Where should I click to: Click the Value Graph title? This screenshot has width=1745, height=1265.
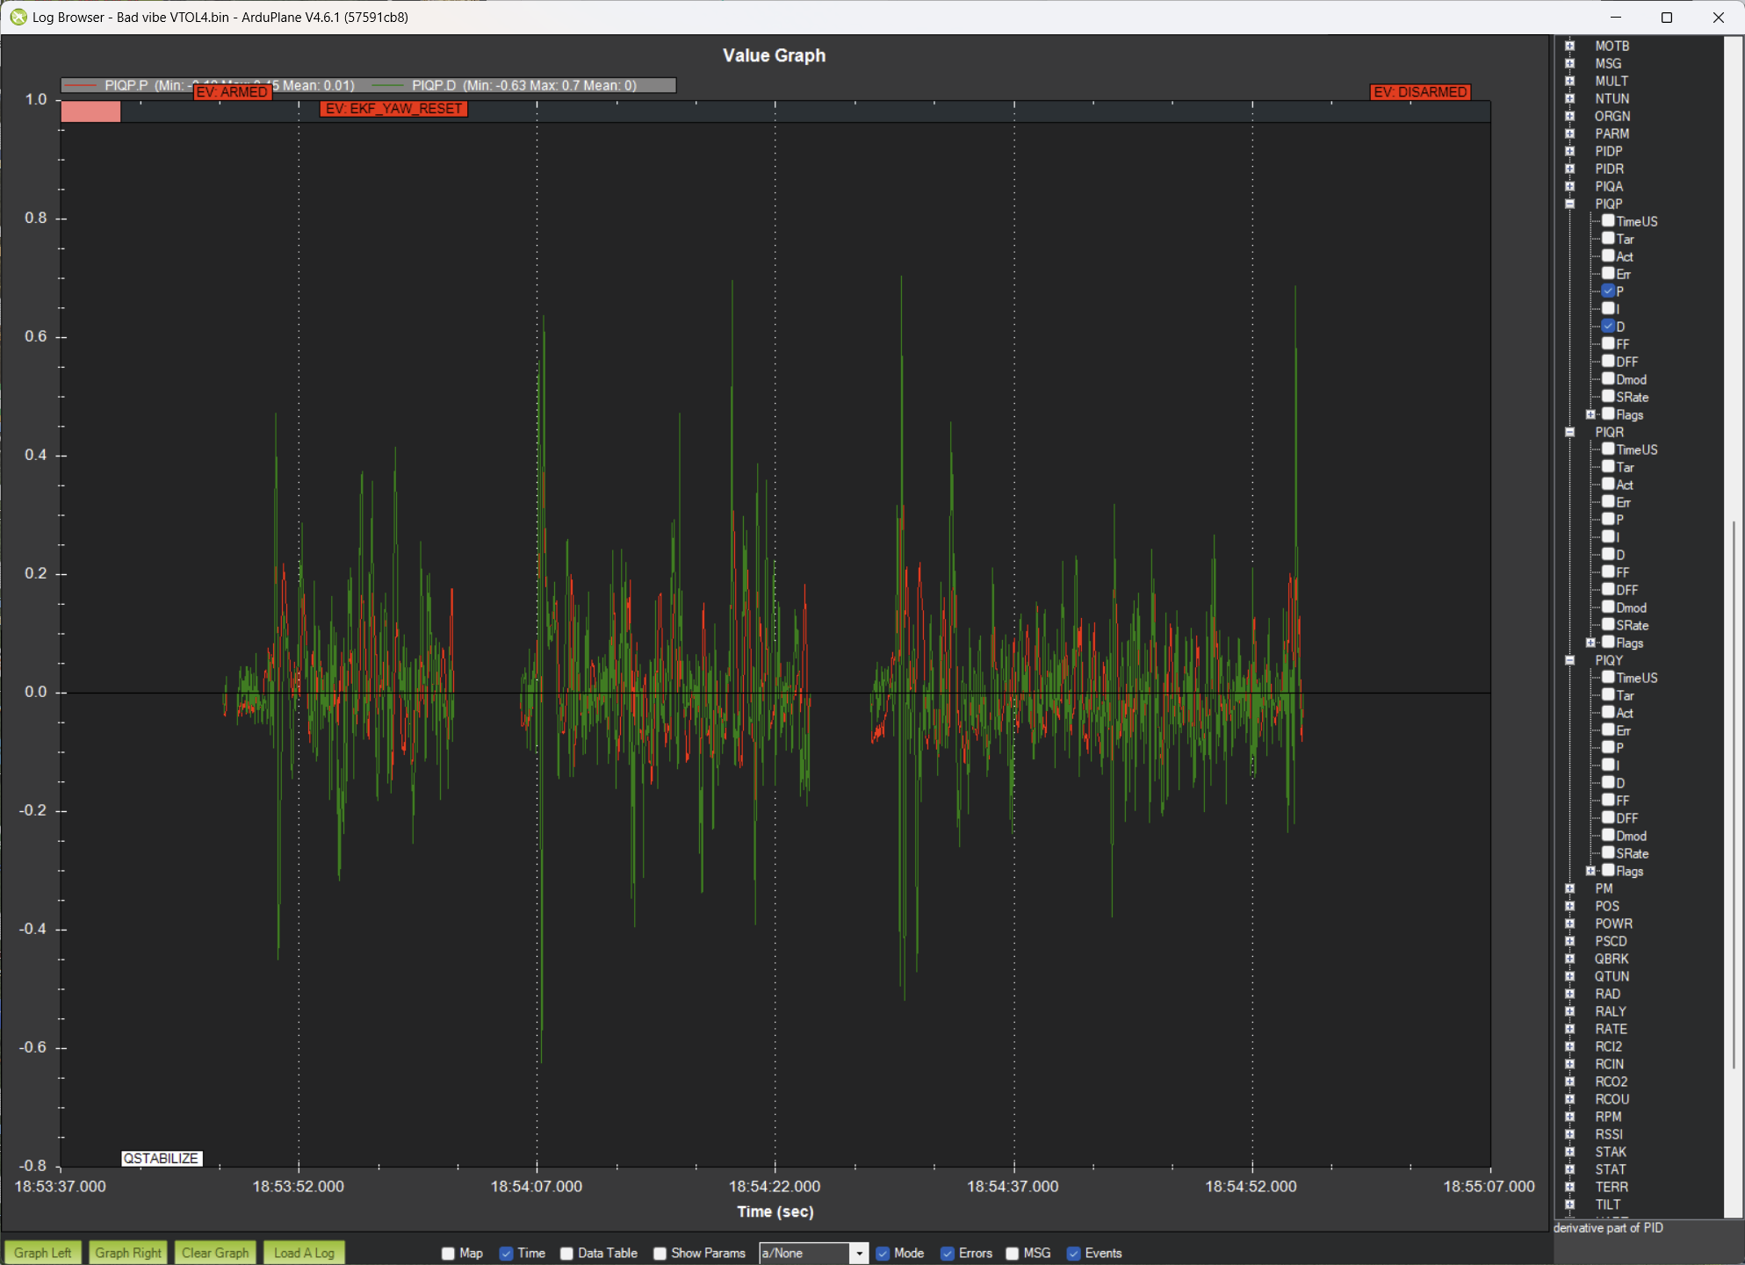pyautogui.click(x=774, y=55)
